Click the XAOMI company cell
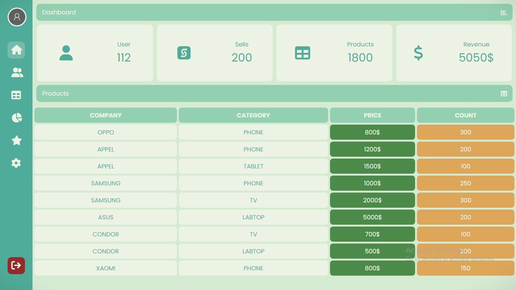 pyautogui.click(x=105, y=268)
